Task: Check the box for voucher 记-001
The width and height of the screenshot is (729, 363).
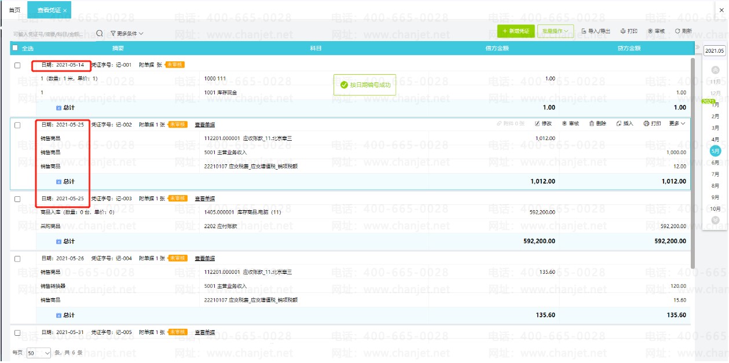Action: (17, 65)
